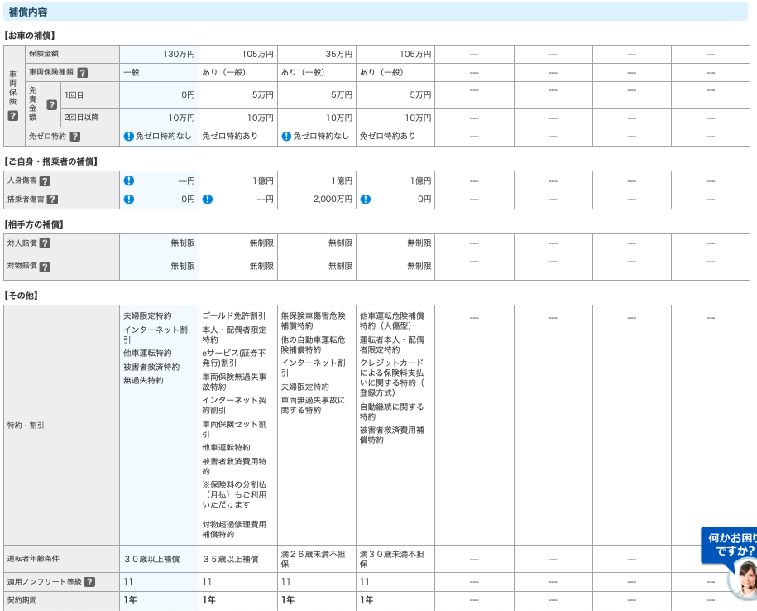Click help icon beside 適用ノンフリート等級
This screenshot has width=757, height=611.
tap(89, 582)
